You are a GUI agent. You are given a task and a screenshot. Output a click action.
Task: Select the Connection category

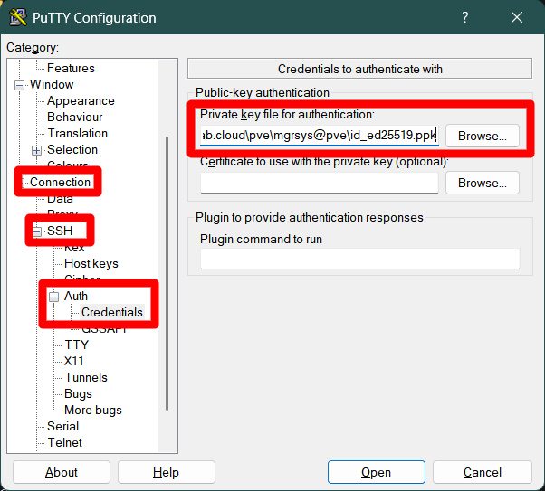coord(60,182)
